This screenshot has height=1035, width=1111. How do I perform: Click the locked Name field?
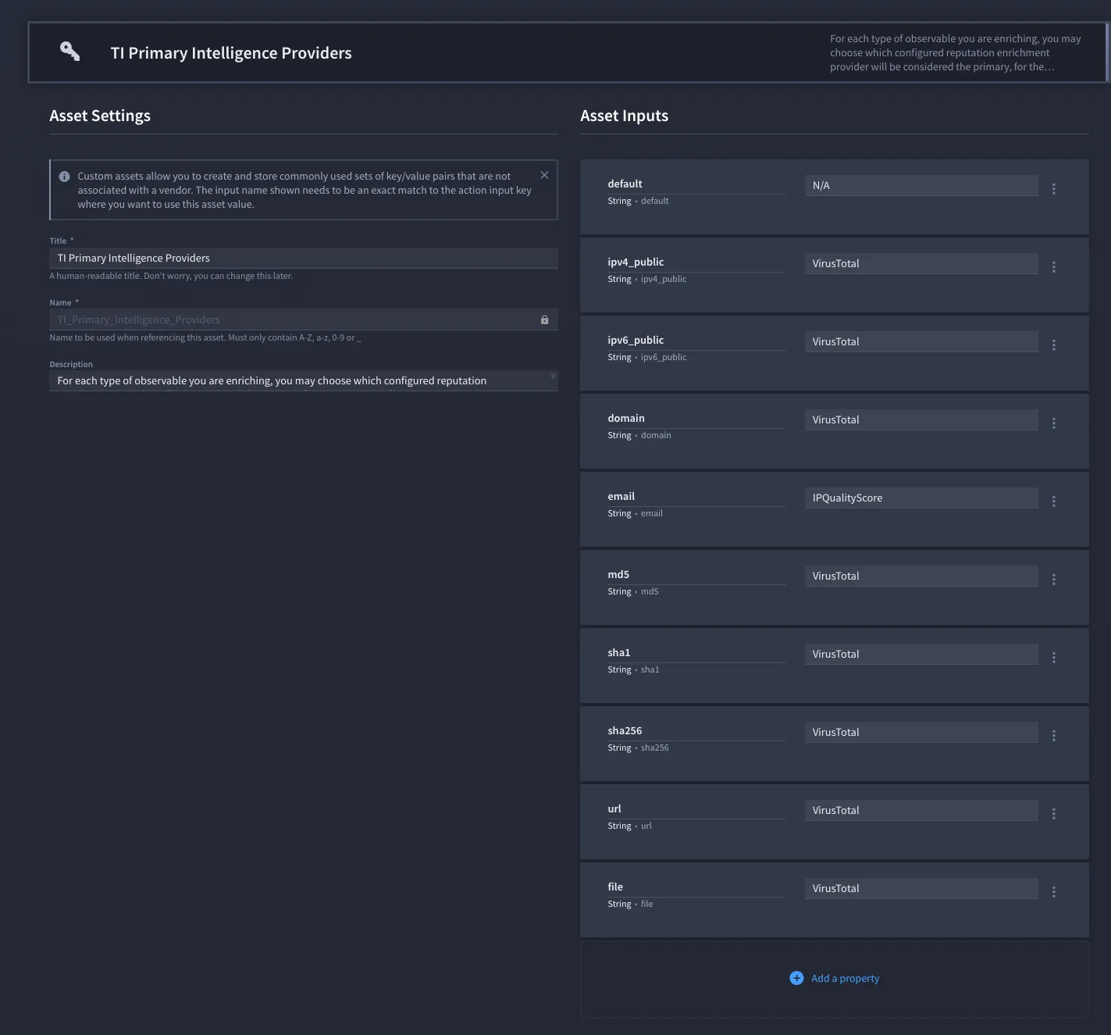304,319
